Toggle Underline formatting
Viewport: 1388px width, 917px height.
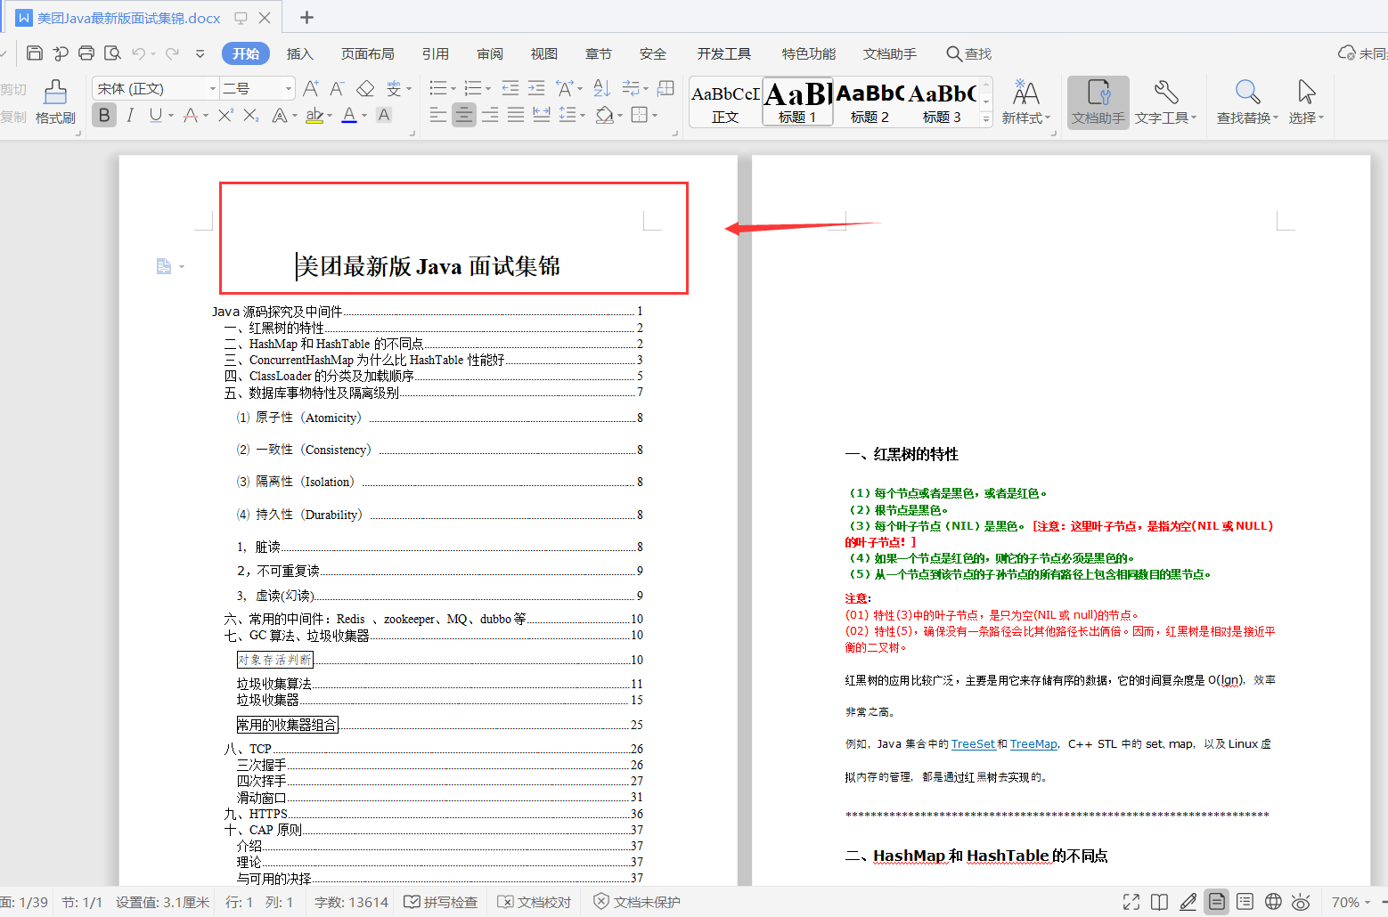click(156, 115)
